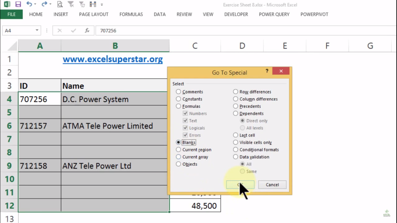Image resolution: width=397 pixels, height=223 pixels.
Task: Open the FORMULAS tab
Action: point(131,14)
